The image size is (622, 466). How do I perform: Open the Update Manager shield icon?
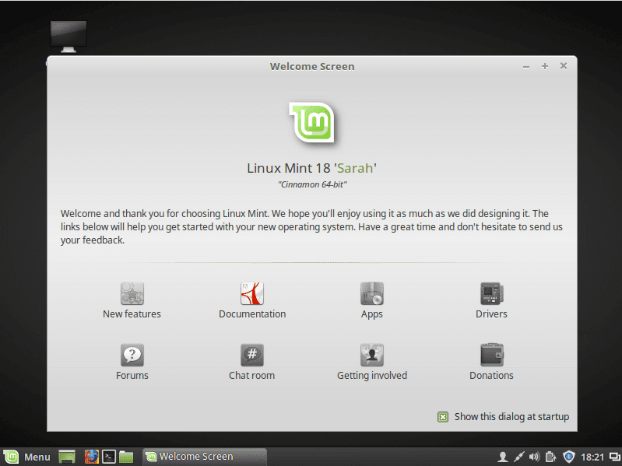(x=569, y=457)
